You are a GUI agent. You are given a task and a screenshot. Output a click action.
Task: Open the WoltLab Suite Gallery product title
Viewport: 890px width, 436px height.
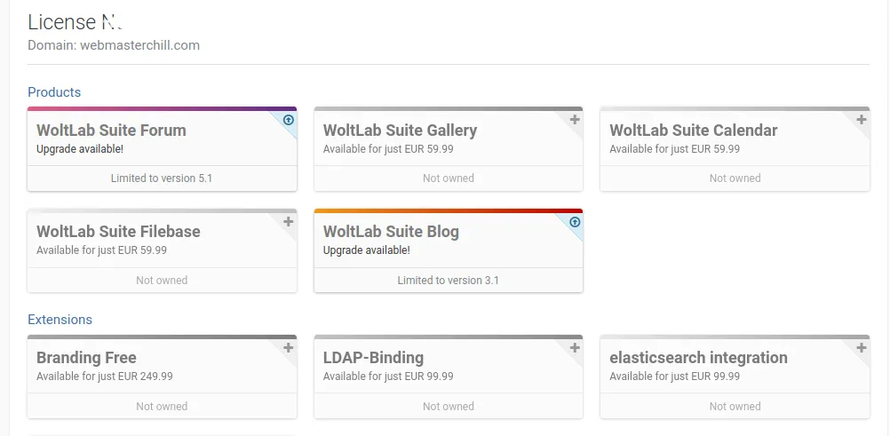point(400,131)
